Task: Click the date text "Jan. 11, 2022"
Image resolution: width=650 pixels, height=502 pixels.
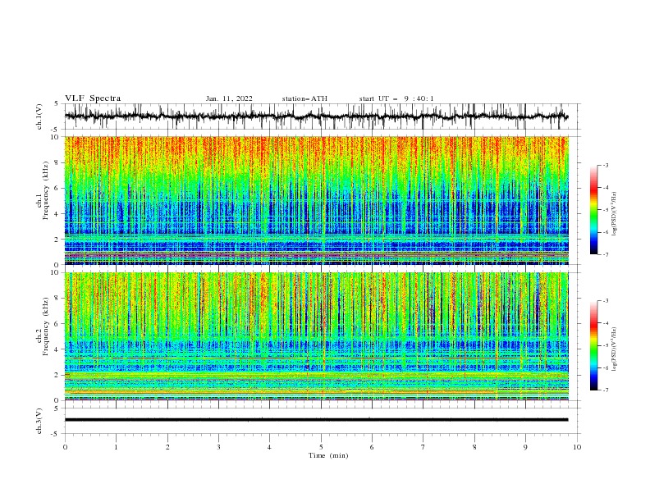Action: pos(229,98)
